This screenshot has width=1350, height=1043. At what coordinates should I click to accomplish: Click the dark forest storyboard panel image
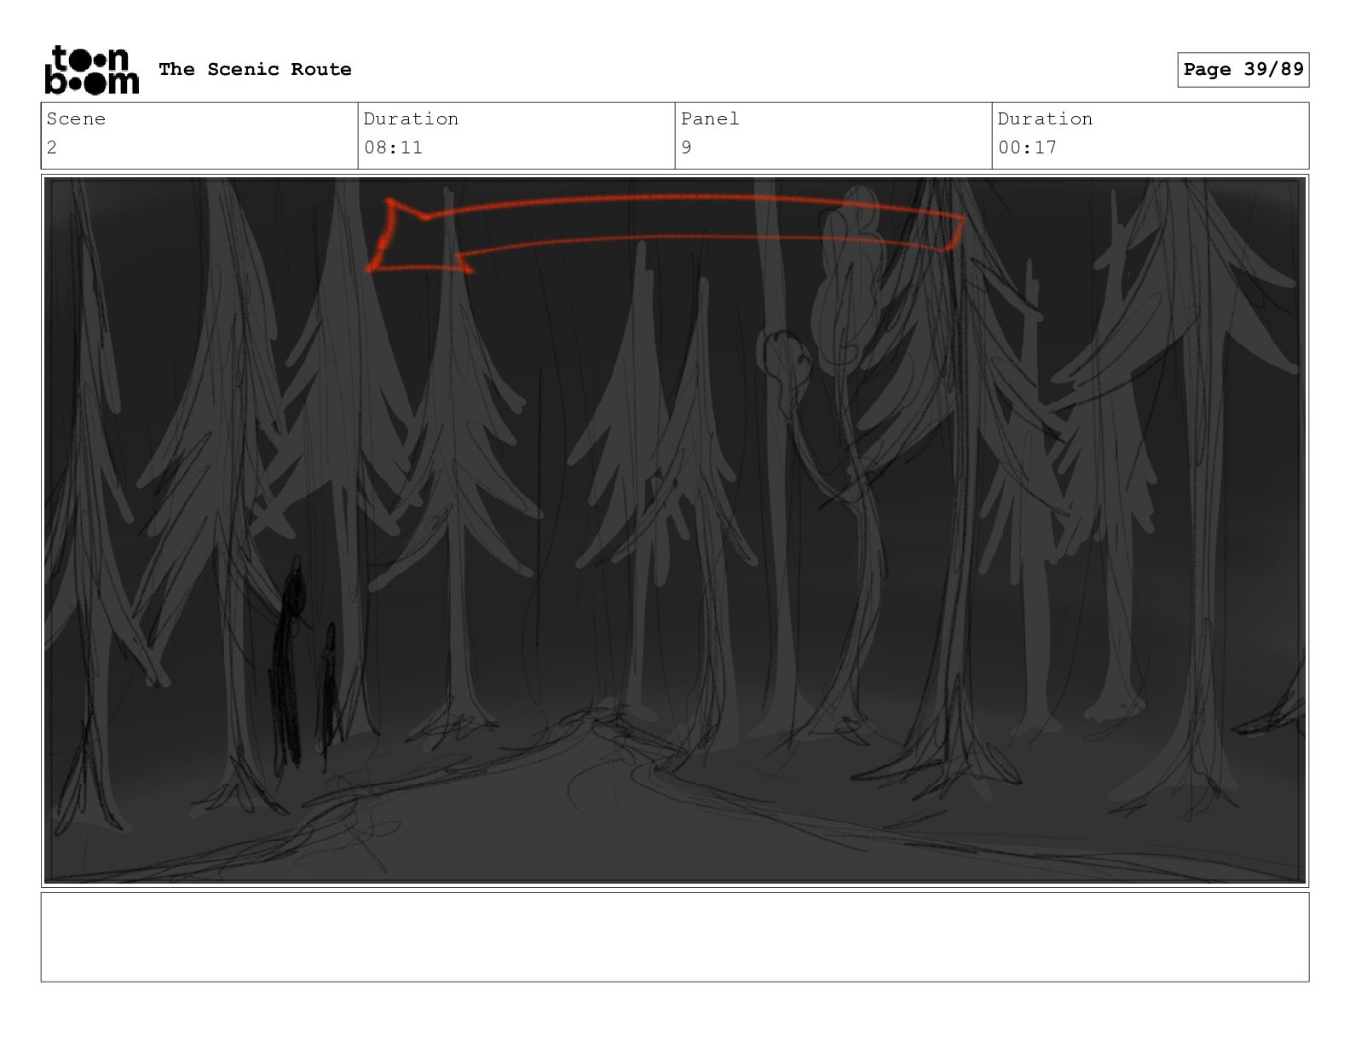(x=675, y=530)
